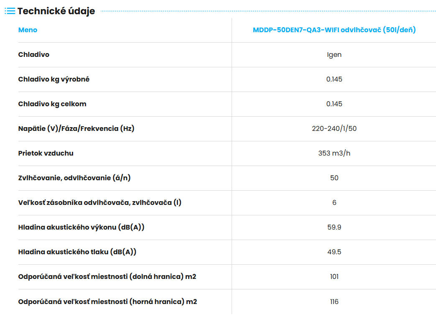Click the Veľkosť zásobníka odvlhčovača label

[x=100, y=202]
